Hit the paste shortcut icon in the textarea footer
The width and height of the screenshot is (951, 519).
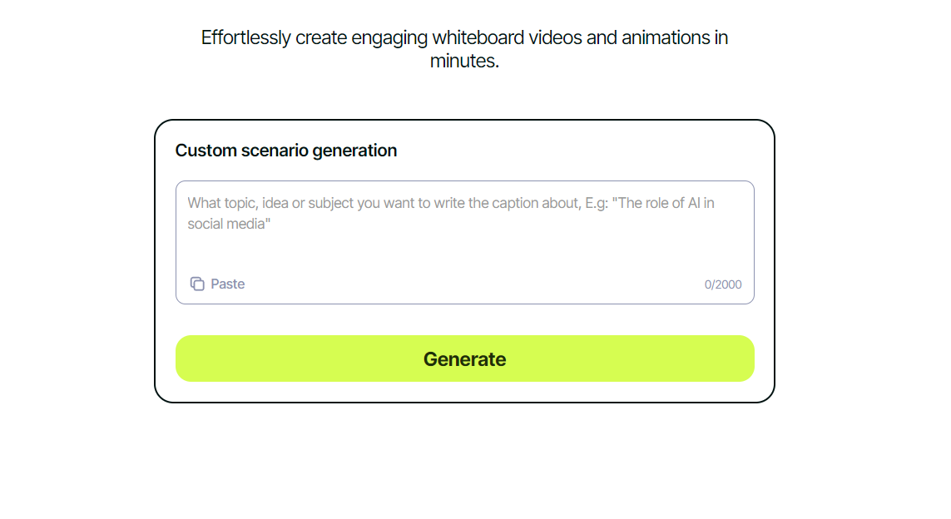196,284
